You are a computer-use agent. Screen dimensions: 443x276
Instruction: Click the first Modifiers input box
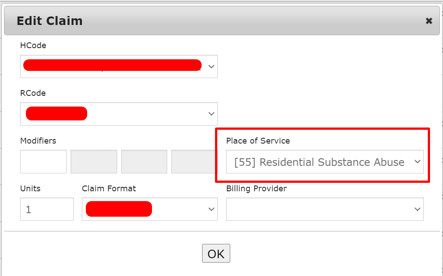click(43, 161)
